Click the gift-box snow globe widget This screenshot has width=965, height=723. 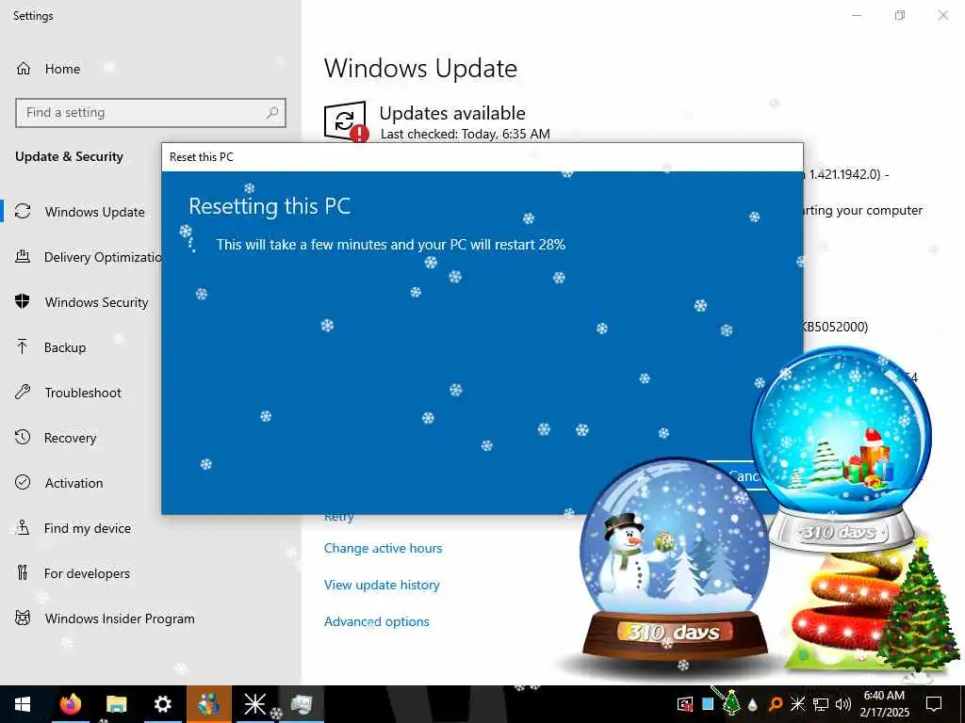tap(842, 447)
